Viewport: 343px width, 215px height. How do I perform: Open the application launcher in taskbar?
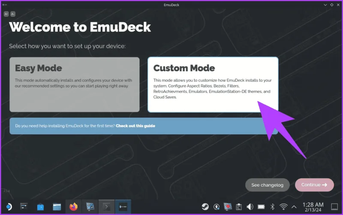(x=9, y=207)
